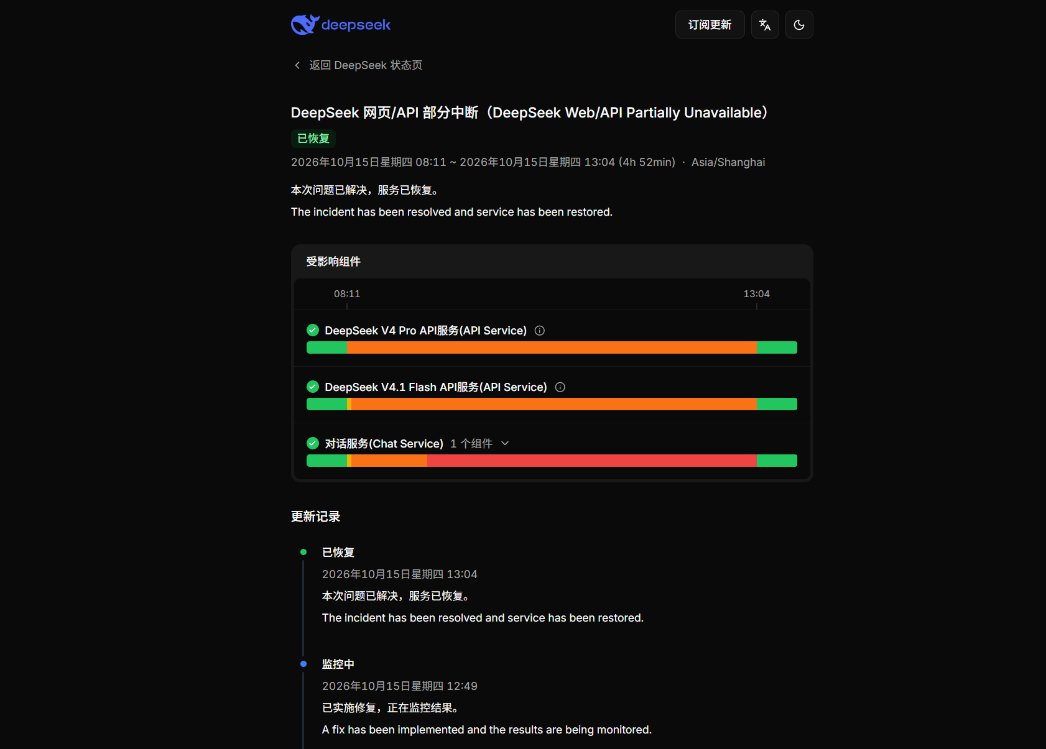The width and height of the screenshot is (1046, 749).
Task: Click the Asia/Shanghai timezone text
Action: (x=728, y=162)
